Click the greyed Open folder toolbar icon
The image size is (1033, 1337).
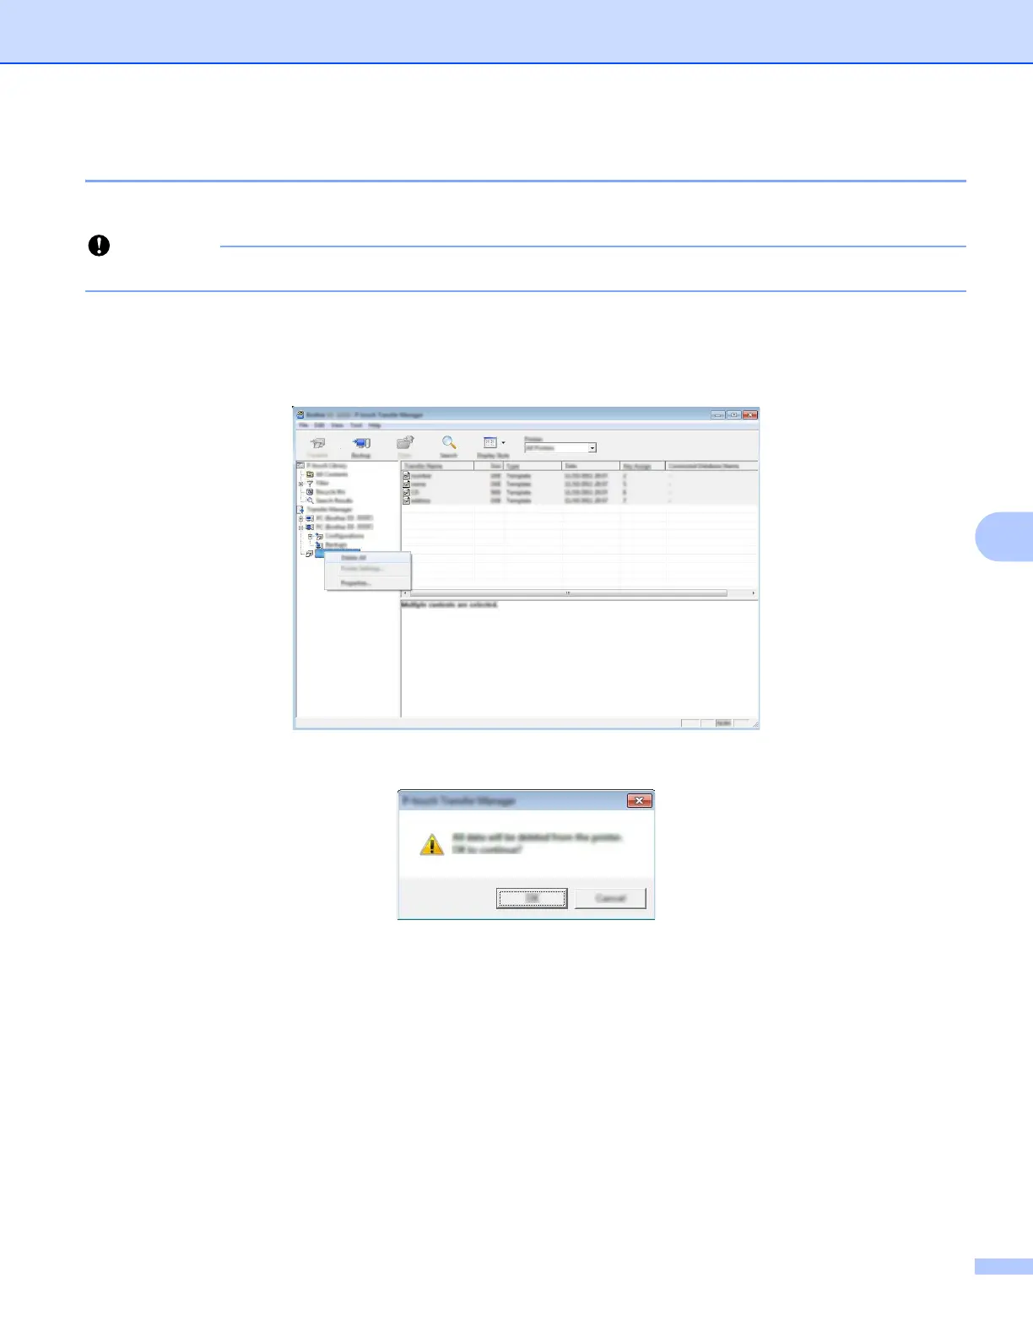[405, 442]
